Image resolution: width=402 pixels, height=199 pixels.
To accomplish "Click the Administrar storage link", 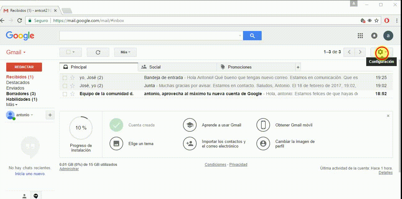I will click(69, 169).
